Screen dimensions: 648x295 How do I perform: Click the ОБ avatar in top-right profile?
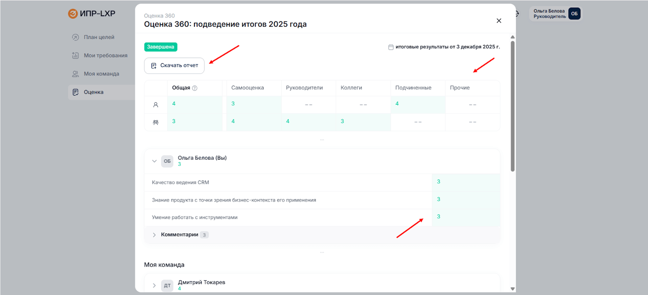[574, 14]
